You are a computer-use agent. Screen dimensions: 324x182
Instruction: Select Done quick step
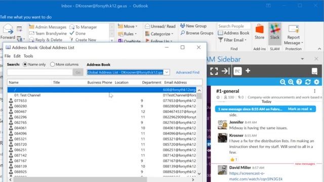(x=77, y=33)
